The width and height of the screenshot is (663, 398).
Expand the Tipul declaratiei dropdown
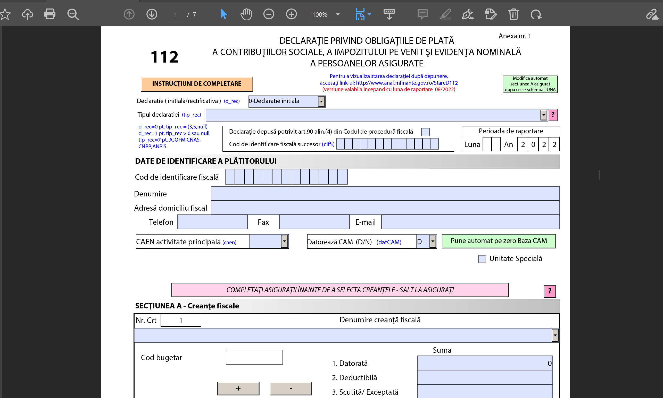point(543,115)
